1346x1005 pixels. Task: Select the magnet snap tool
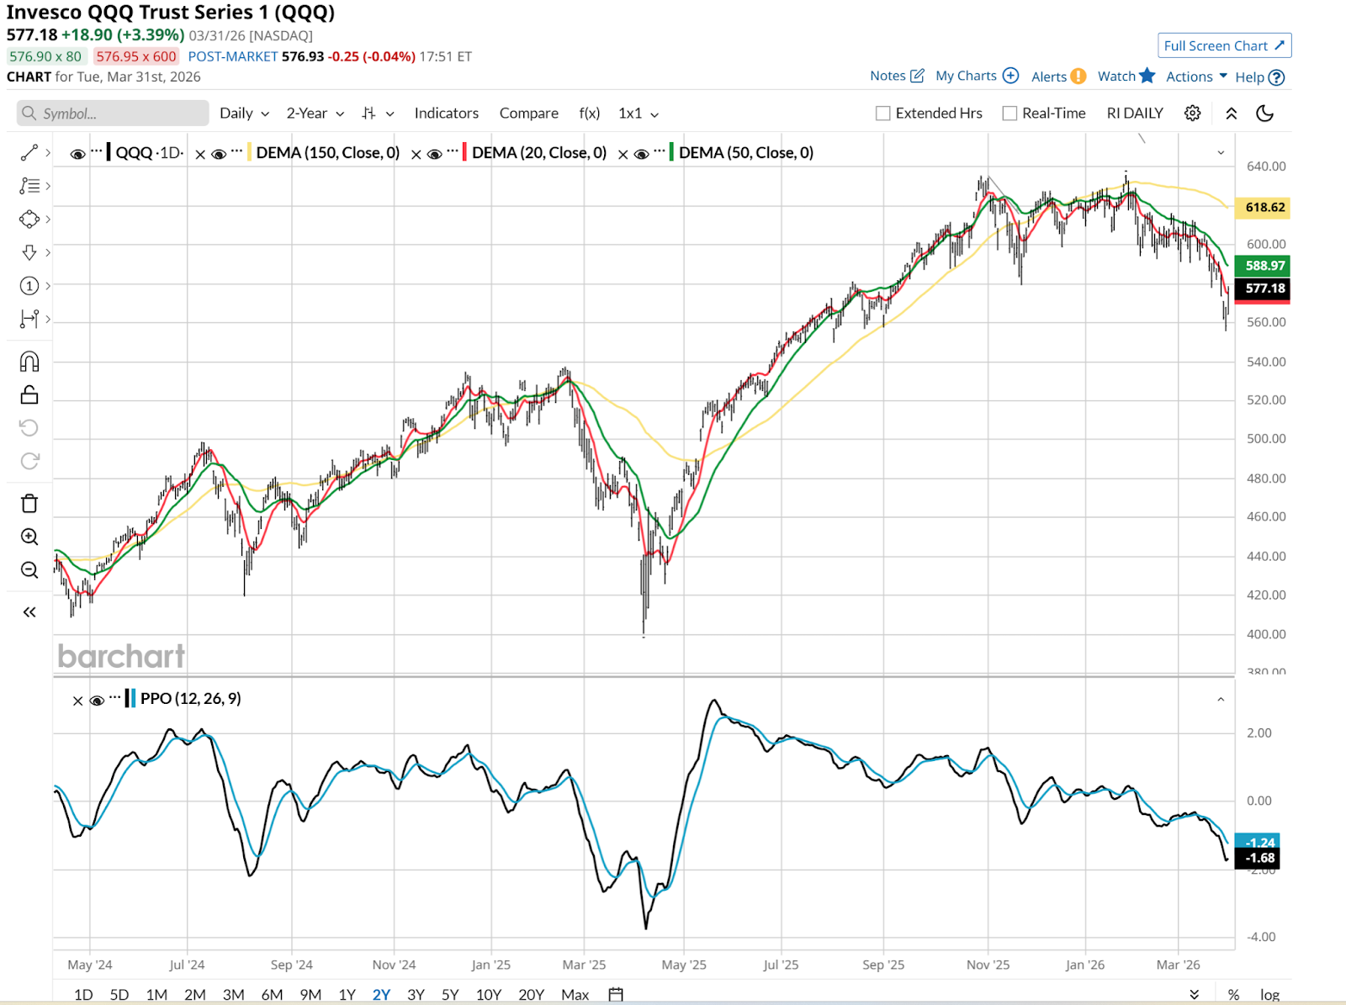tap(29, 362)
